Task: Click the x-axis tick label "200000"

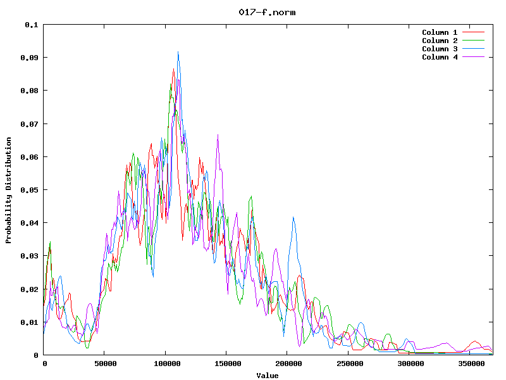Action: 289,364
